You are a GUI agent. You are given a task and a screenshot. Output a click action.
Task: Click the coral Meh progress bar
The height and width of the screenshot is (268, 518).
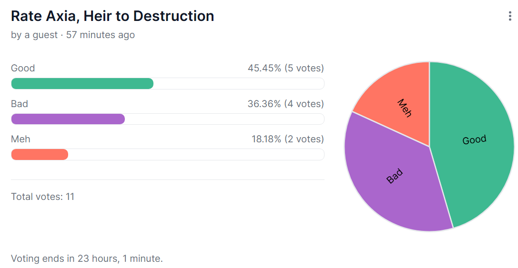[x=40, y=154]
